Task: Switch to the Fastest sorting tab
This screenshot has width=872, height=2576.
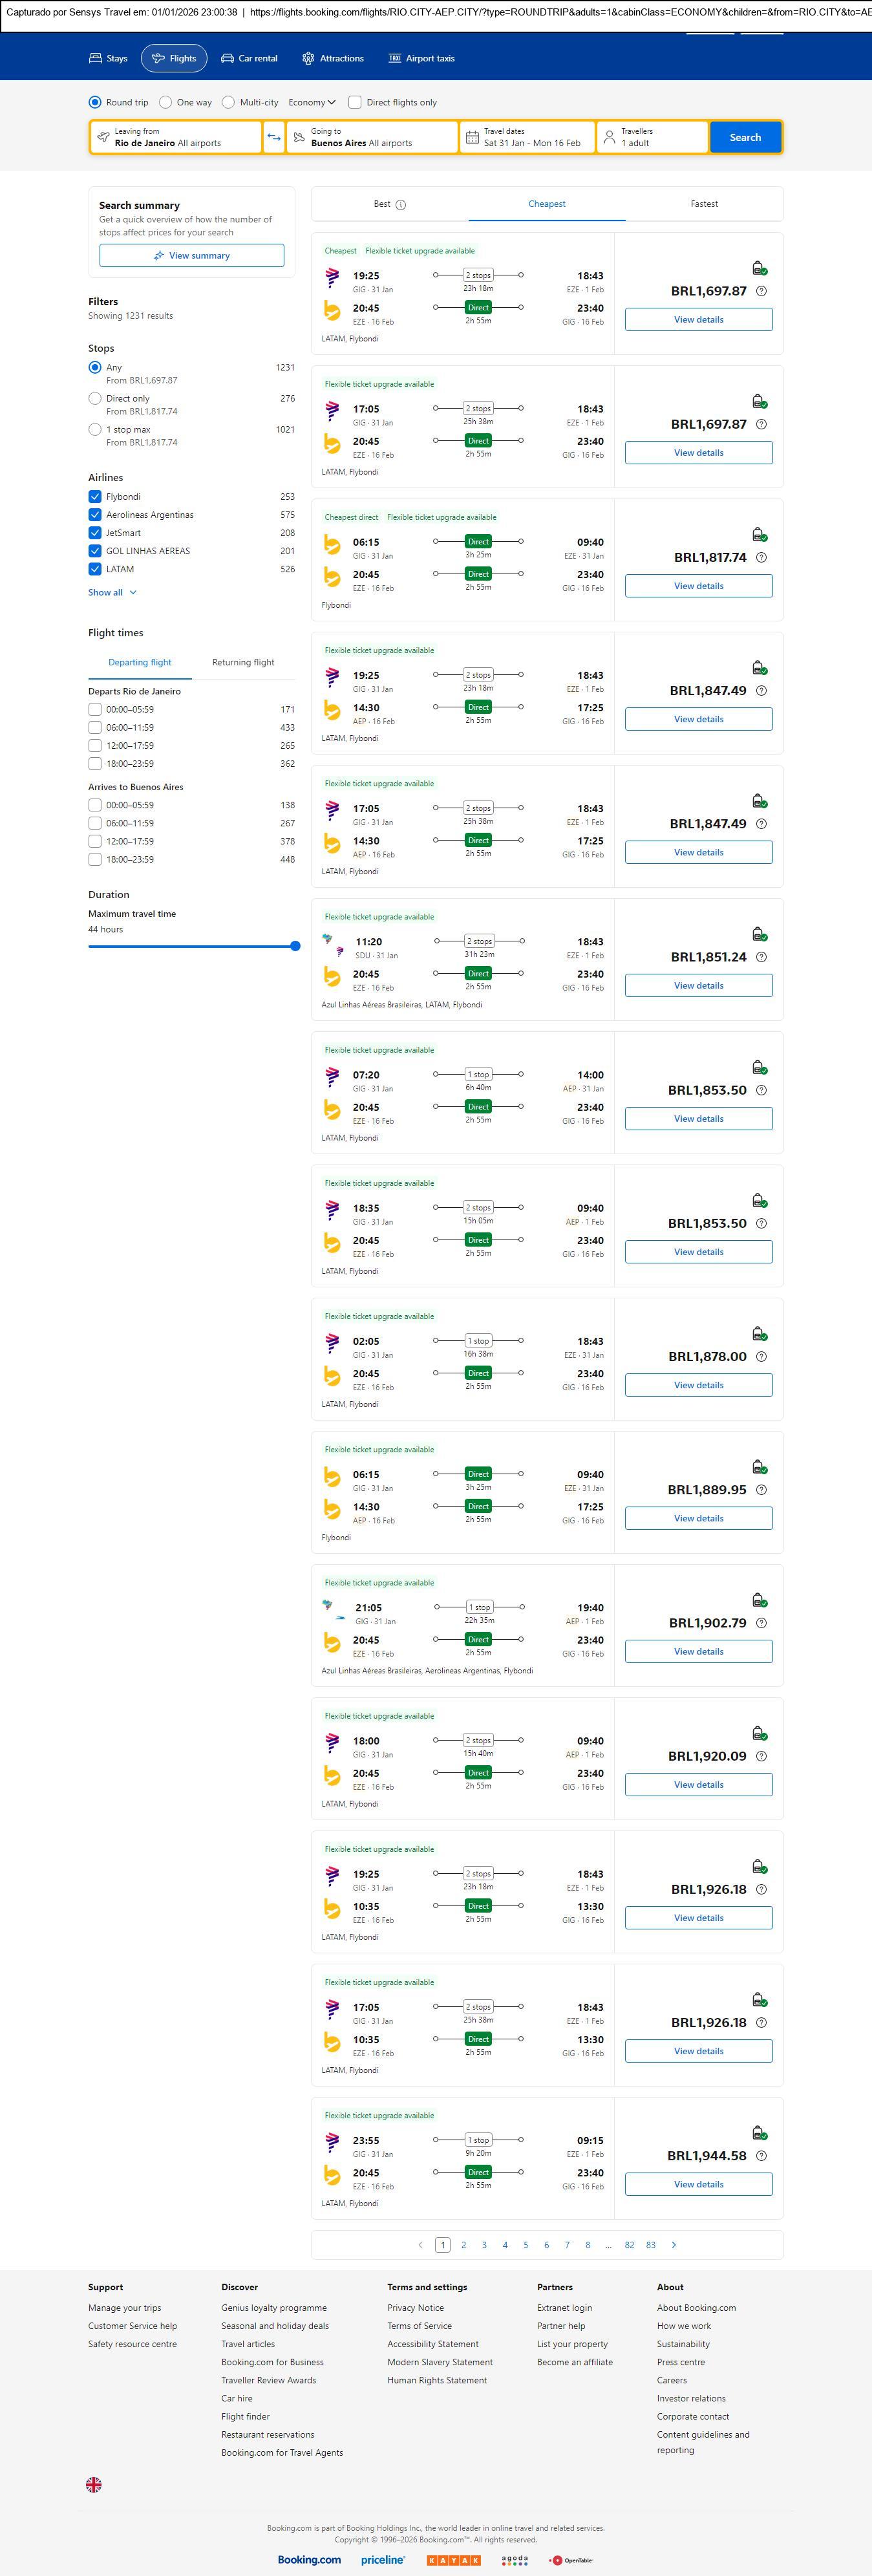Action: point(704,204)
